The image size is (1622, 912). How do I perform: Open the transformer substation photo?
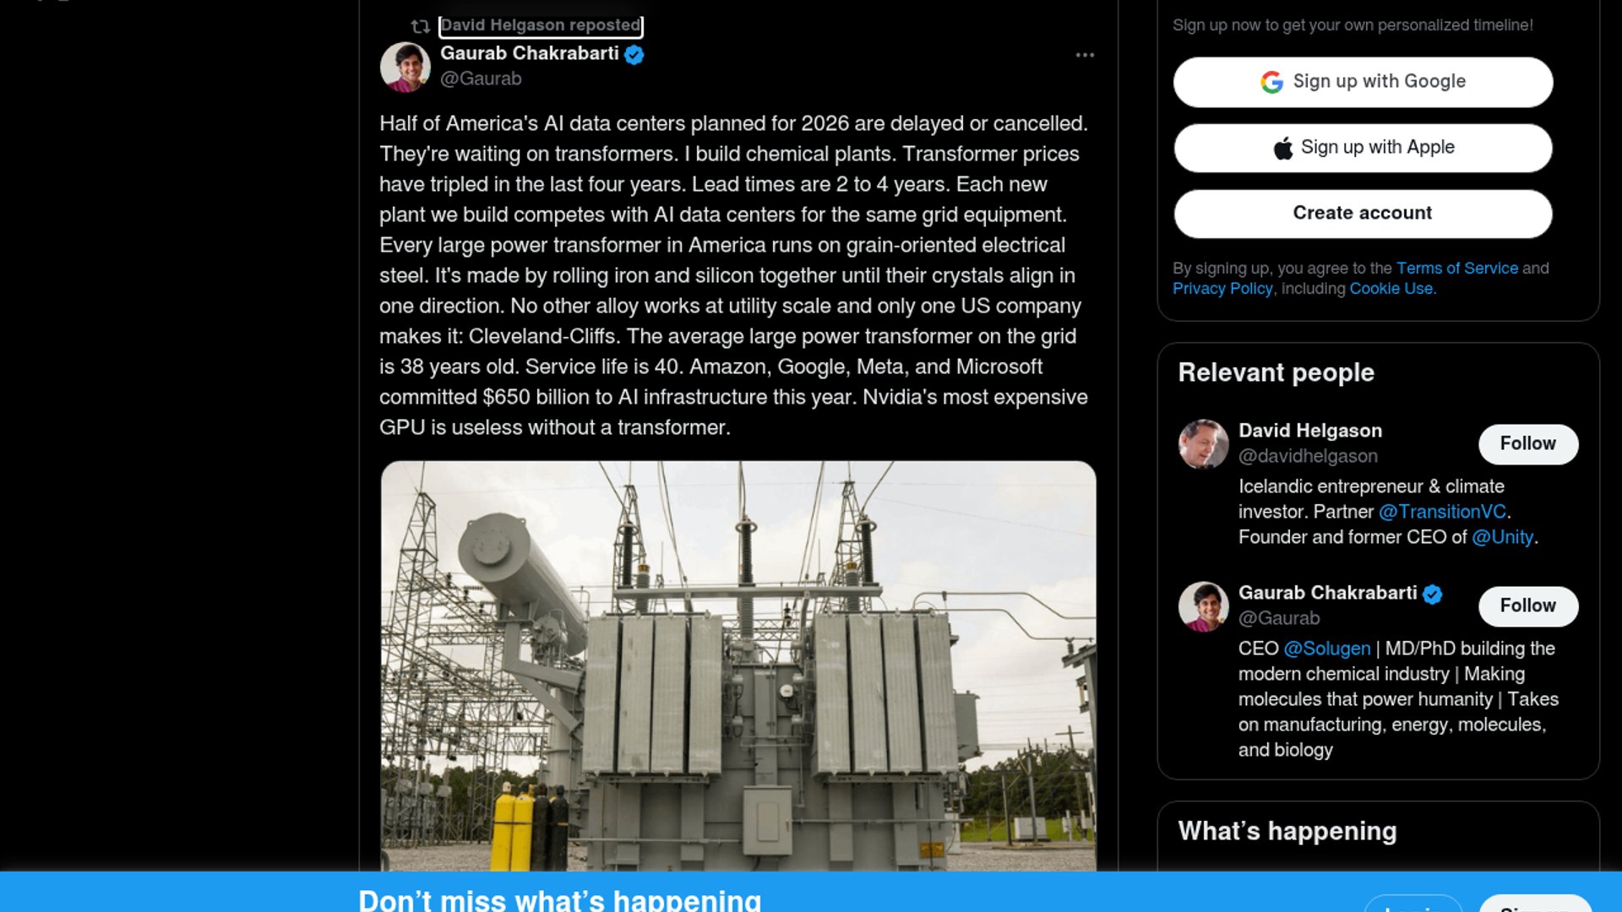738,665
